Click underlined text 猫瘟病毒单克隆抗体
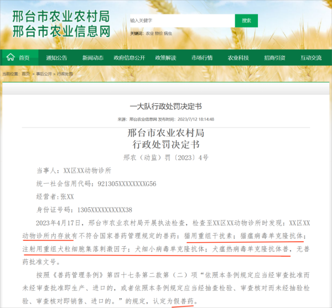332x308 pixels. tap(272, 236)
